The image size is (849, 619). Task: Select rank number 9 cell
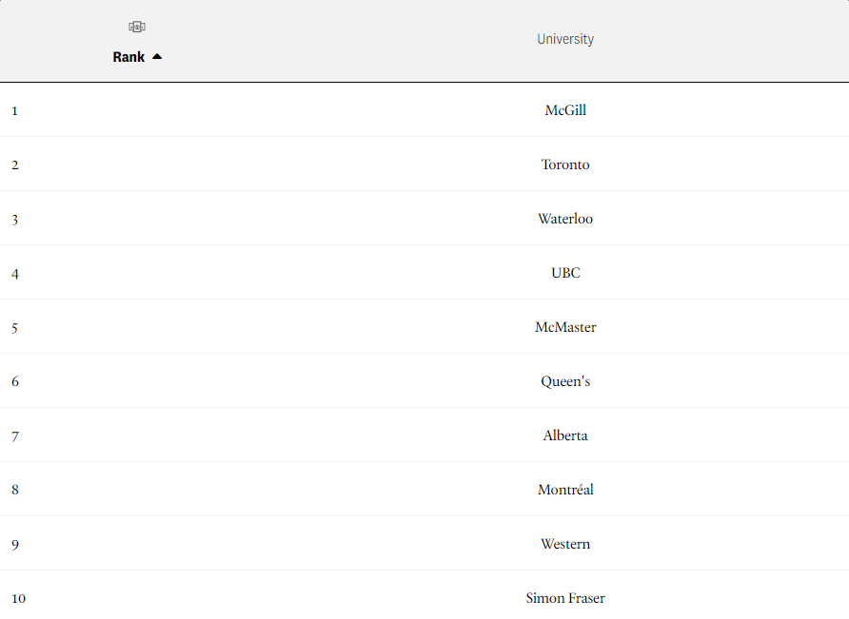(x=15, y=545)
